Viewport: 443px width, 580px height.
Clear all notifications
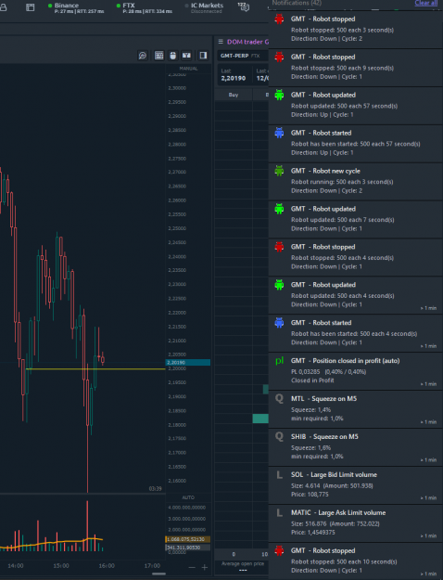426,3
